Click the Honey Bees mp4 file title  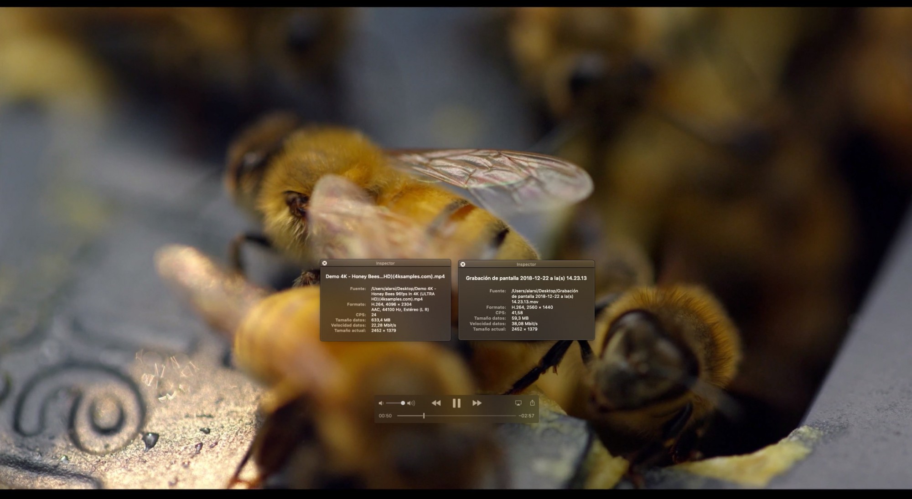(385, 276)
